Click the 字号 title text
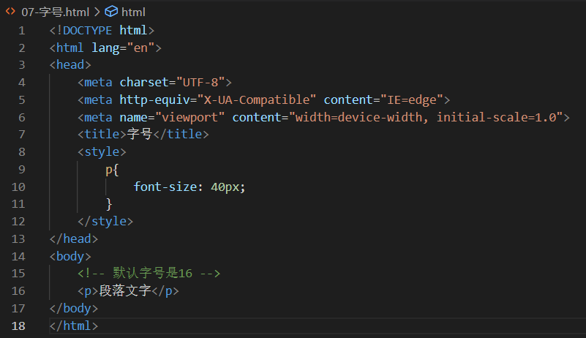Viewport: 586px width, 338px height. 140,134
